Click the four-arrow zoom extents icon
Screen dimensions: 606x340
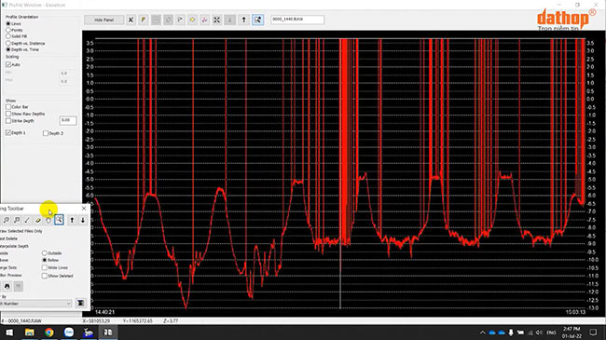[x=217, y=20]
